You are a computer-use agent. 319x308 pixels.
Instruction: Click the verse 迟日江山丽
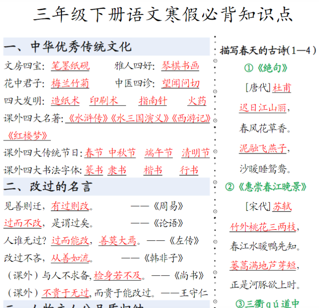coord(263,108)
